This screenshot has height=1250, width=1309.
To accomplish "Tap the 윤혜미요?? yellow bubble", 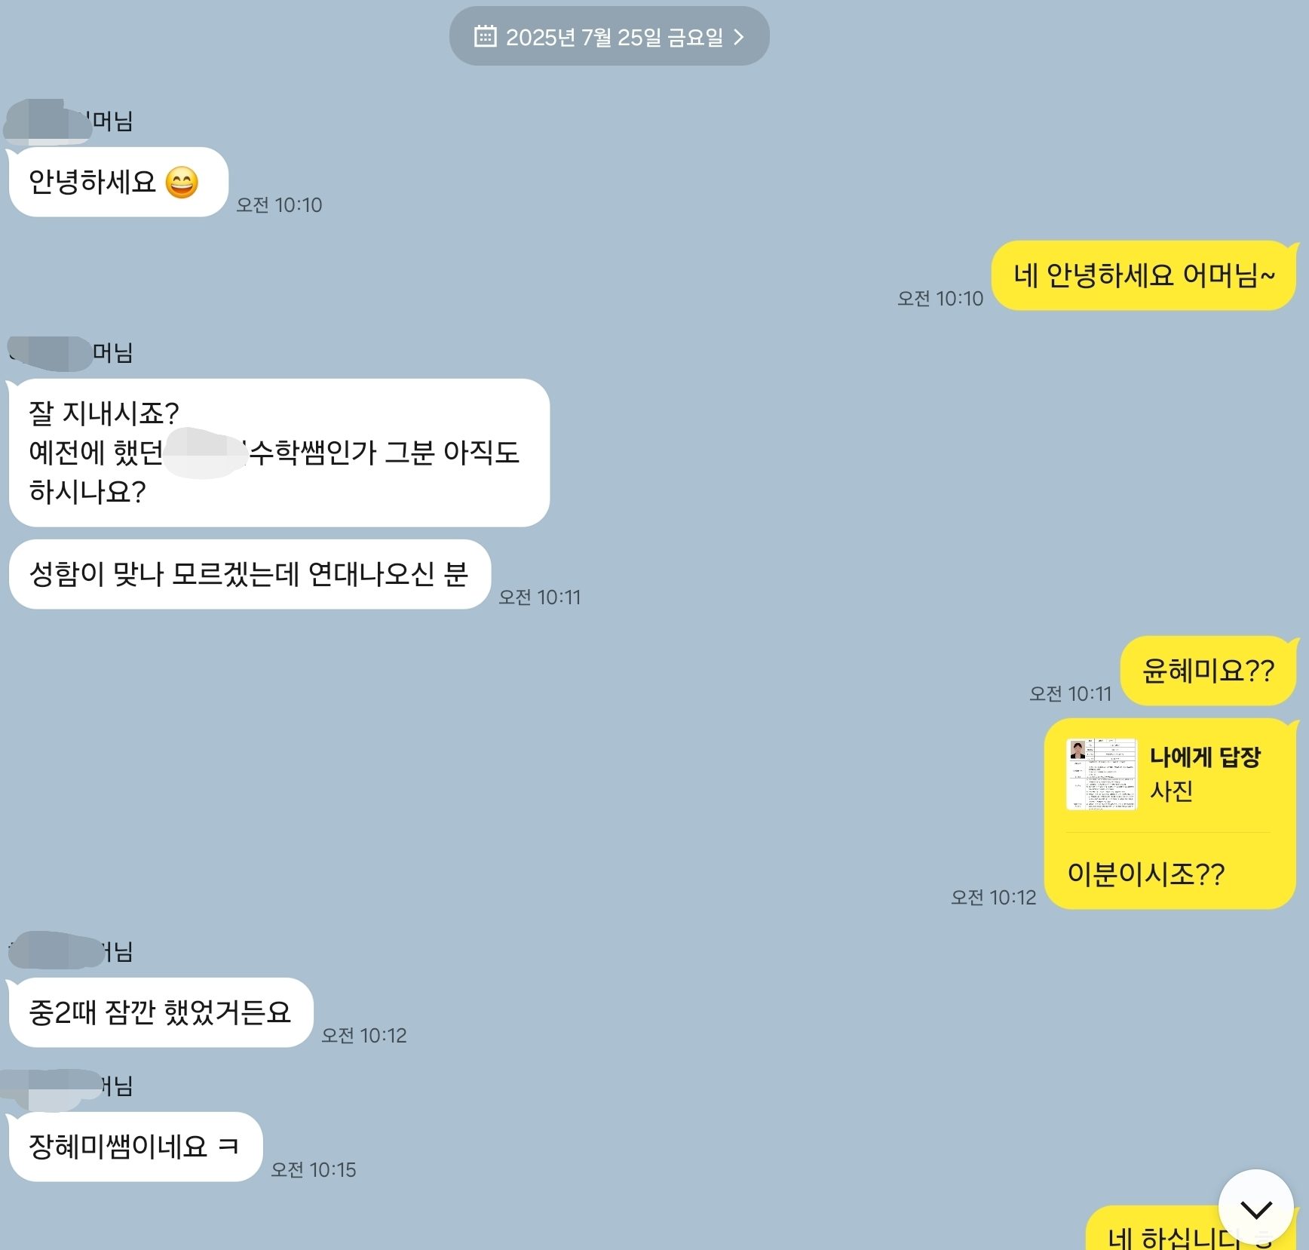I will tap(1208, 671).
